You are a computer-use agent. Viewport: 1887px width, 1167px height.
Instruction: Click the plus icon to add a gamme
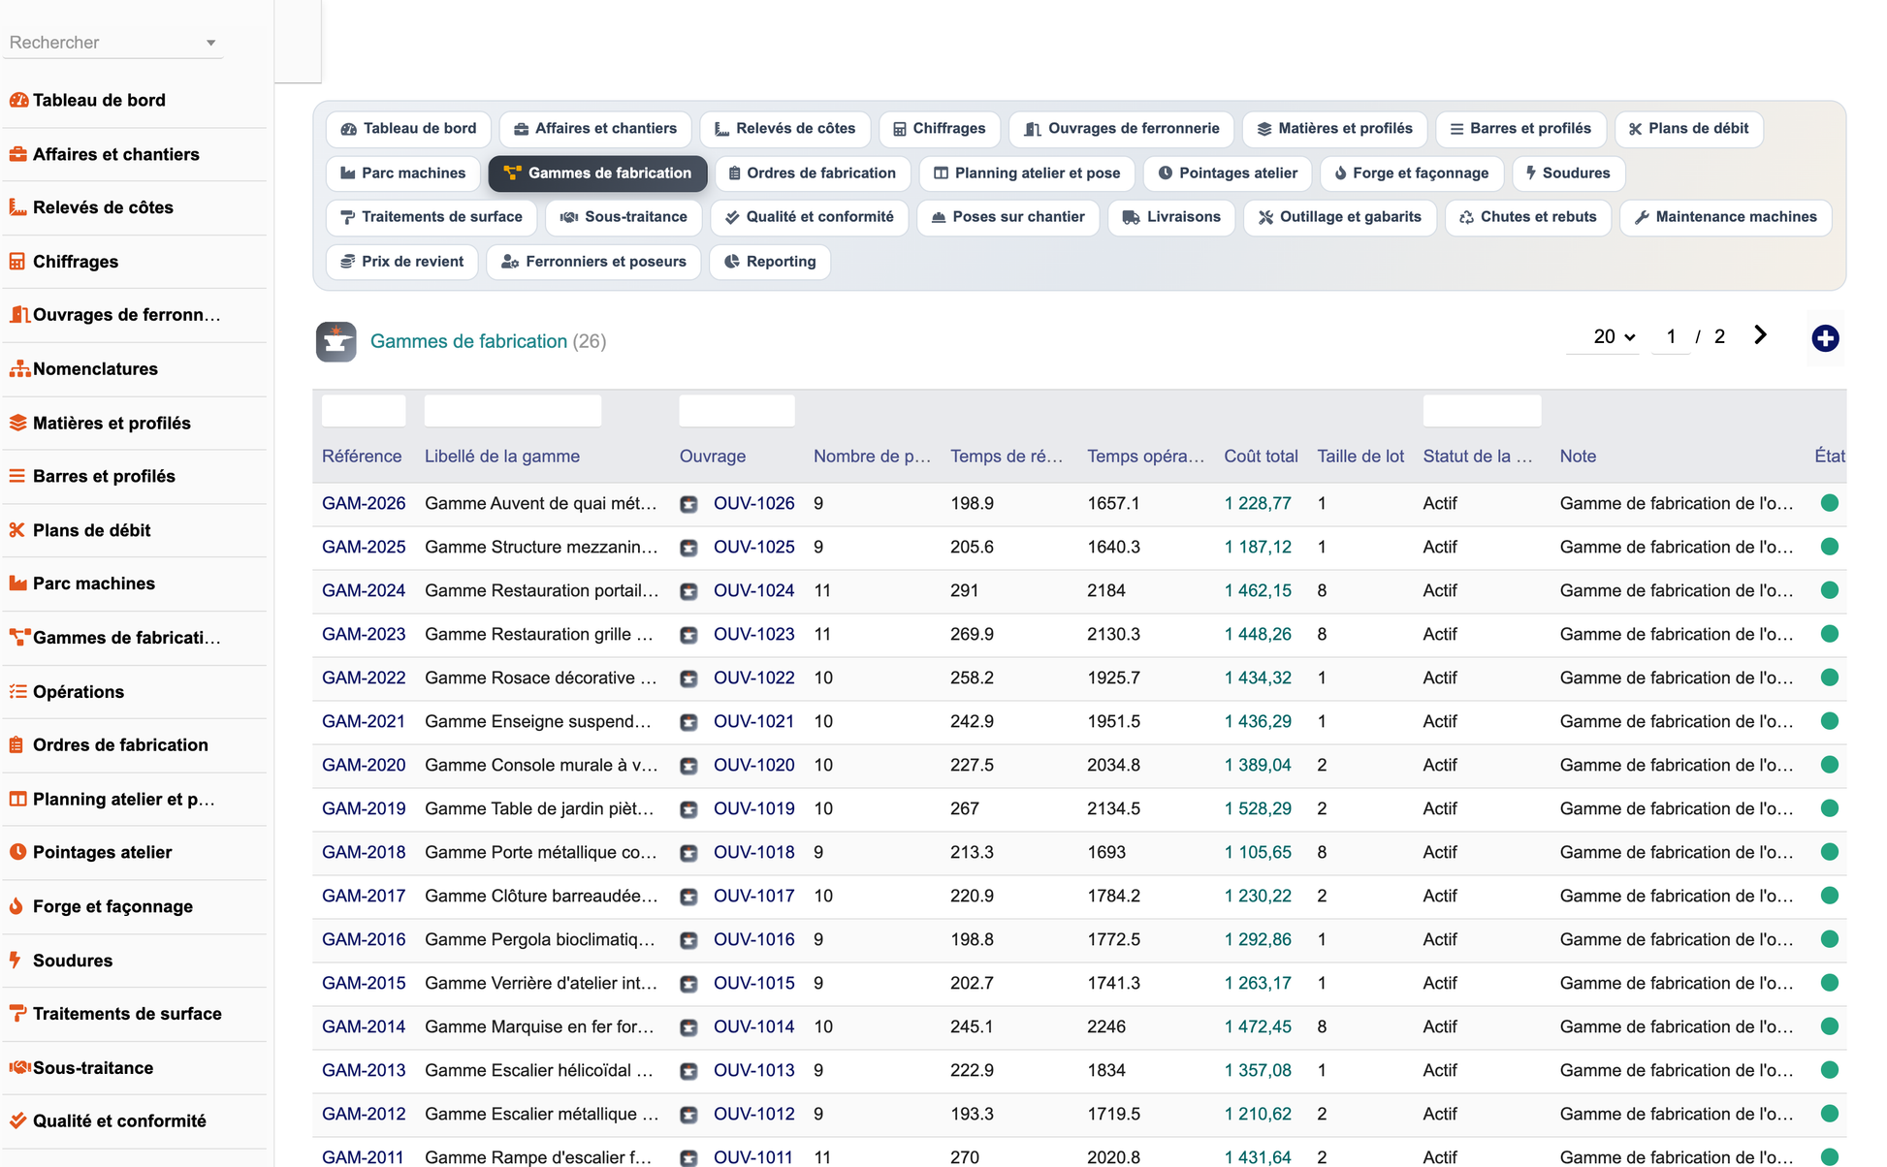click(1825, 338)
